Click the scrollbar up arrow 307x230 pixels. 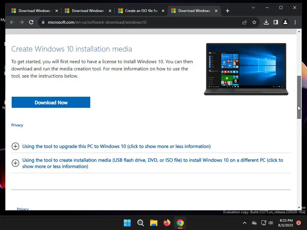pos(299,31)
